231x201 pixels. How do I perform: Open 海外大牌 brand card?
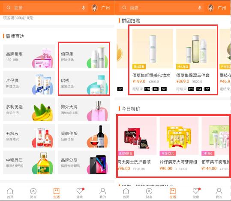[x=84, y=109]
